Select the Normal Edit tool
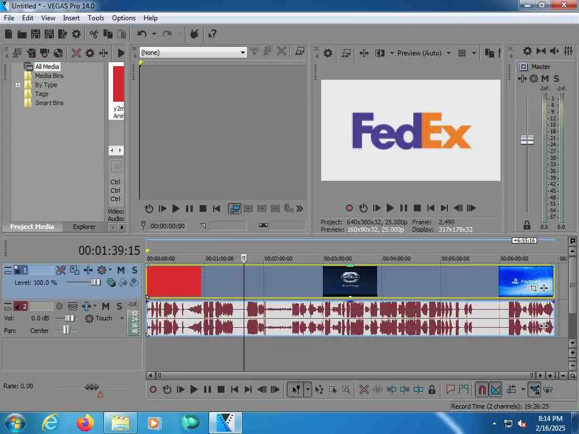 pos(296,389)
